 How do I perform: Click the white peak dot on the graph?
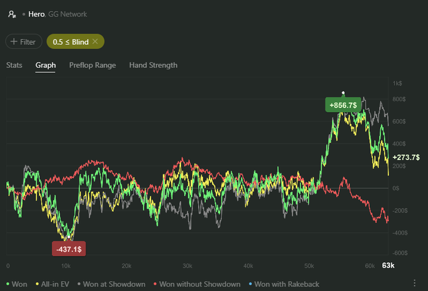[x=343, y=93]
